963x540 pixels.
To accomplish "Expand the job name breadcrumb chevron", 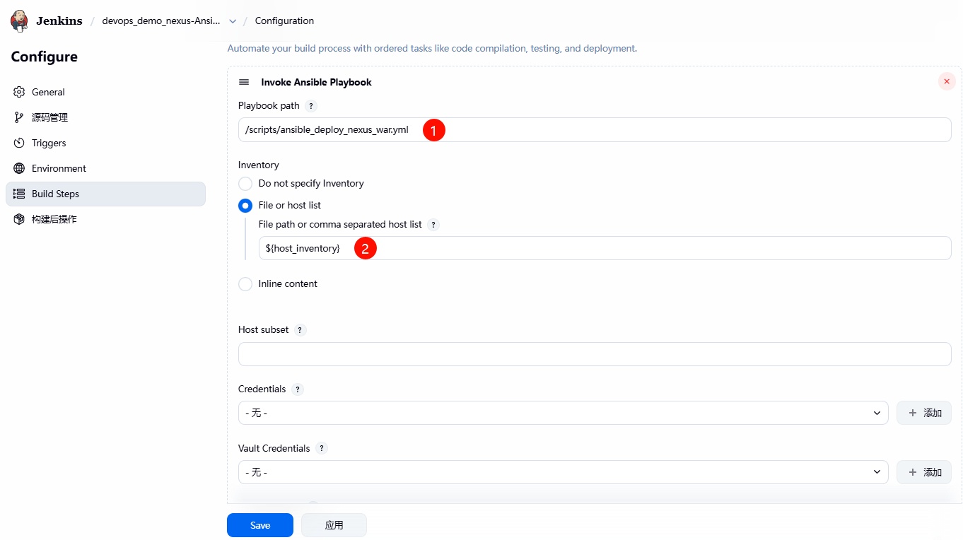I will pos(233,21).
